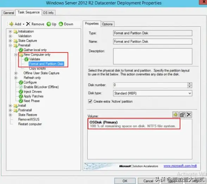Select the Enable BitLocker (Offline) step

point(41,87)
